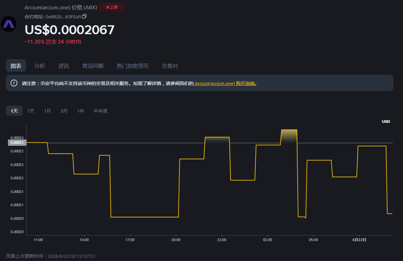
Task: Click the 02:00 time axis label
Action: (267, 240)
